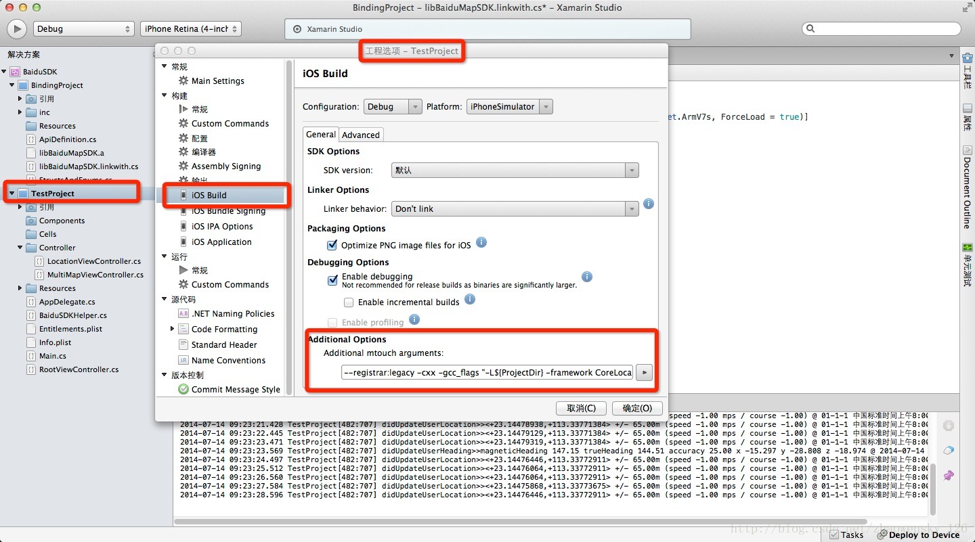The height and width of the screenshot is (542, 975).
Task: Click info icon beside Optimize PNG option
Action: [481, 242]
